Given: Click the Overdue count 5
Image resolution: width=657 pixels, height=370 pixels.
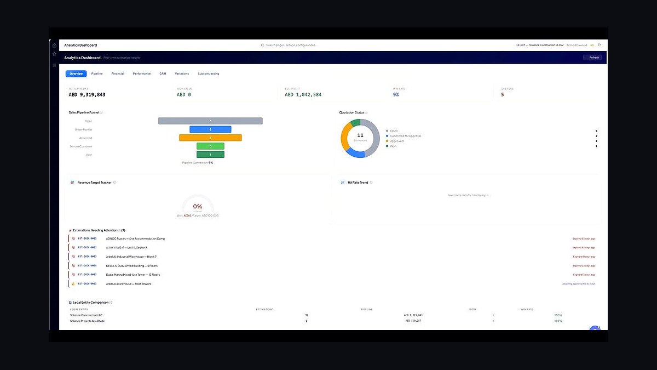Looking at the screenshot, I should coord(503,95).
